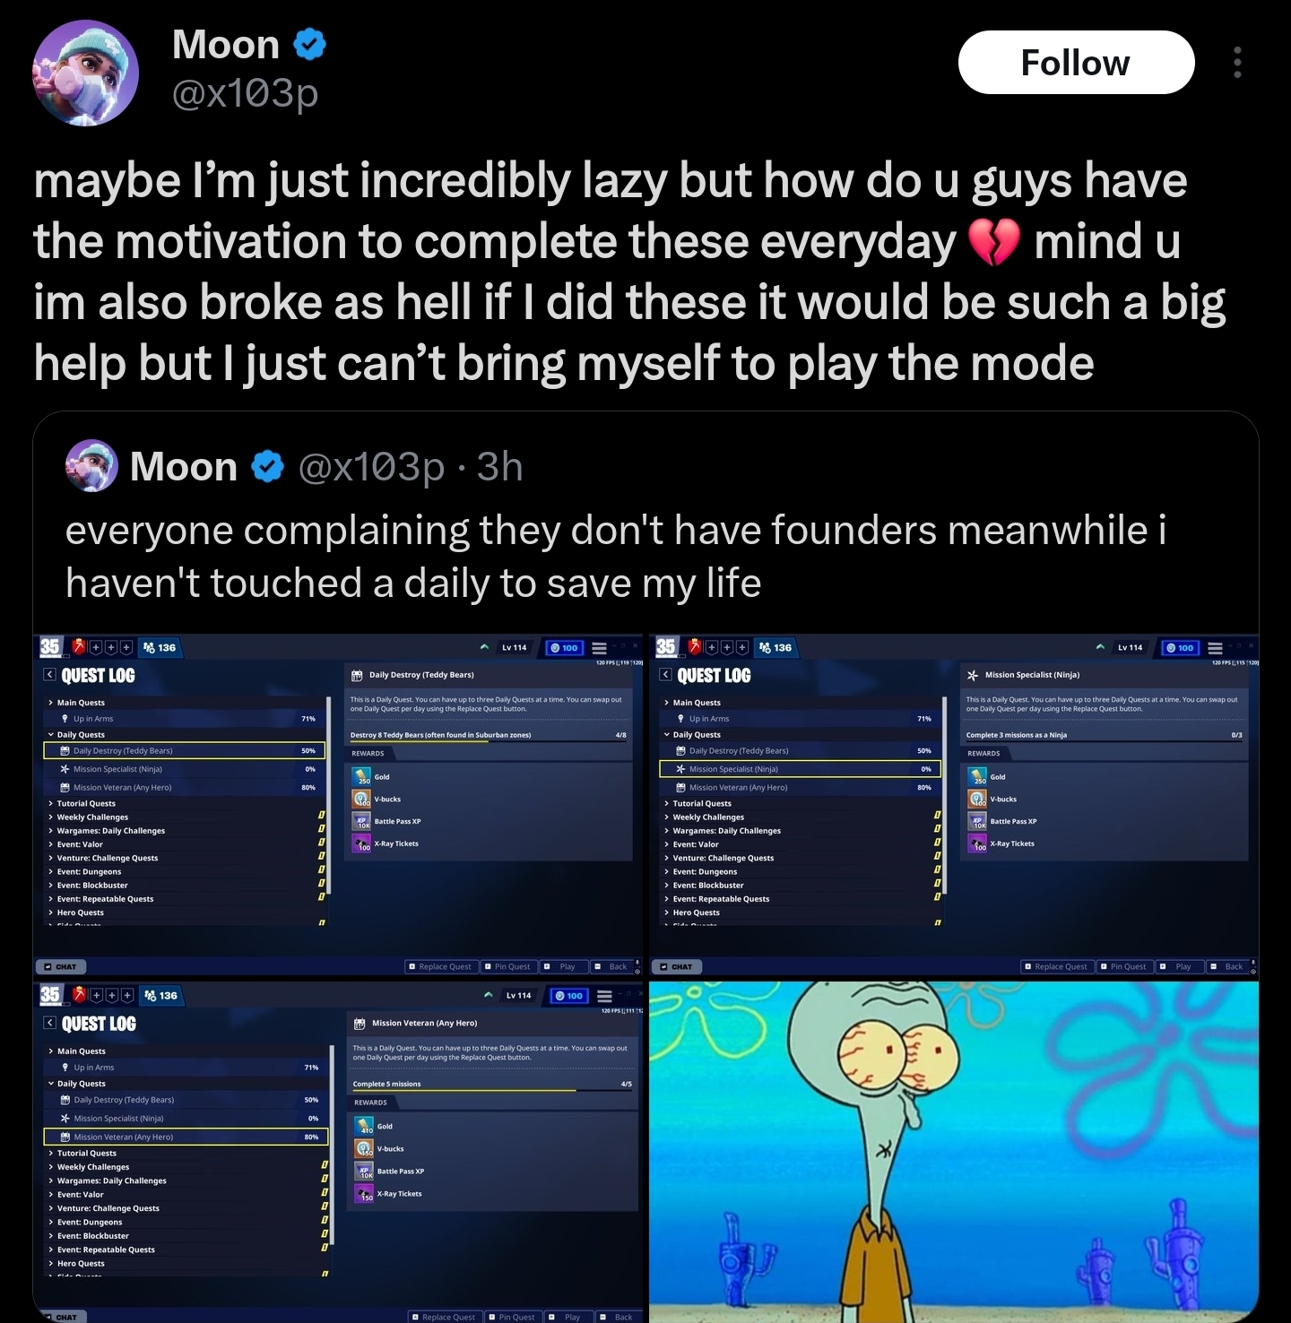Open the @x103p handle in quoted post
This screenshot has width=1291, height=1323.
tap(371, 466)
